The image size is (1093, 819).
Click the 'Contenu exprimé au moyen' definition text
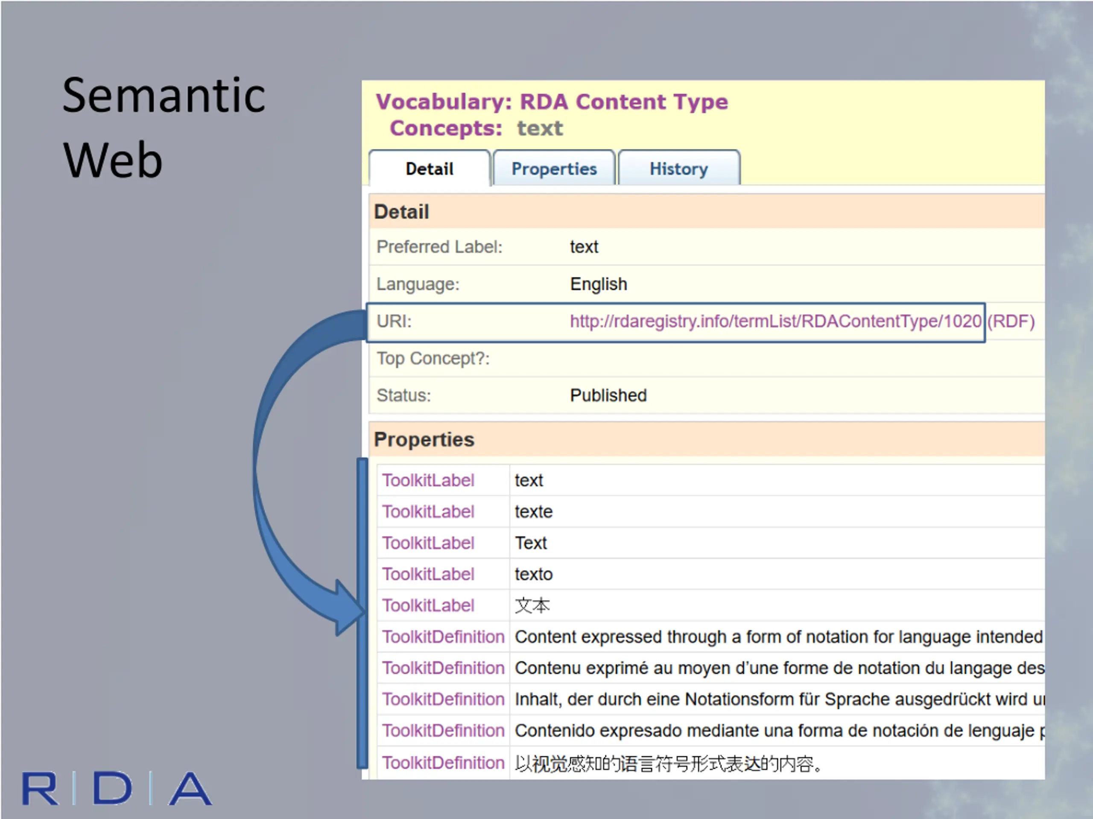[779, 668]
